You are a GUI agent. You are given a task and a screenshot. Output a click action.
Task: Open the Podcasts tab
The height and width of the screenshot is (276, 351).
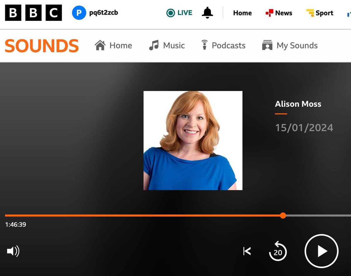coord(223,45)
